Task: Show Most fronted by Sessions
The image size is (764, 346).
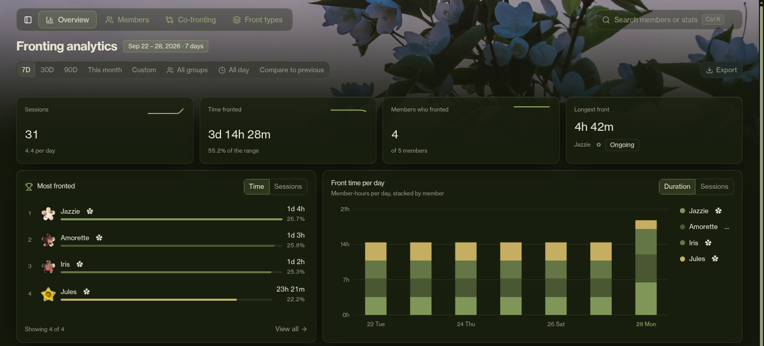Action: coord(288,186)
